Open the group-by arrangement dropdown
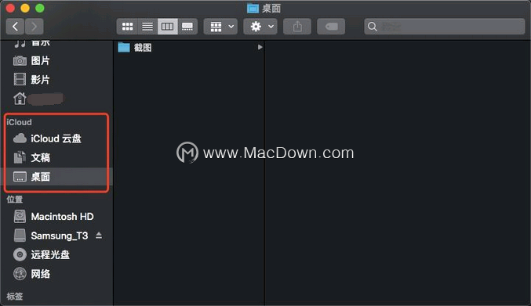The width and height of the screenshot is (531, 306). coord(221,27)
